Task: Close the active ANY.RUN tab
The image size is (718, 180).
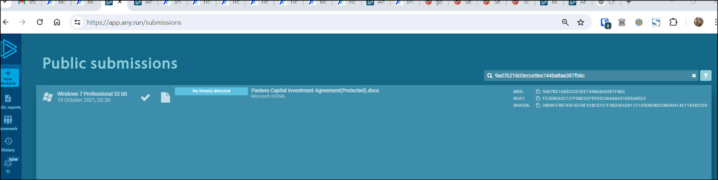Action: [120, 2]
